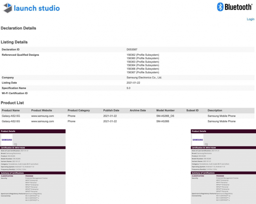Click Summary of Certifications in WFA110243 card
Screen dimensions: 256x204
pos(33,173)
